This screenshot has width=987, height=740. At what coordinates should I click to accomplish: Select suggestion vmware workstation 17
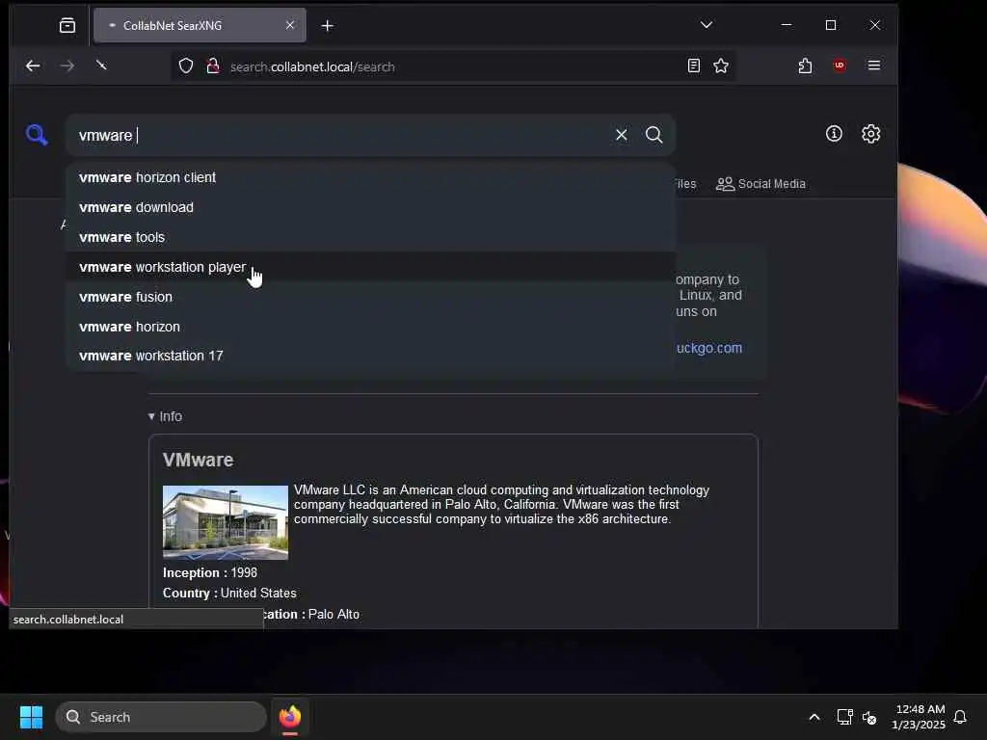pos(371,356)
